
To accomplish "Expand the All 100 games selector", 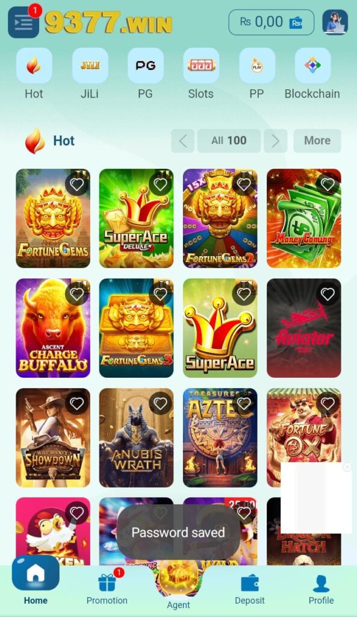I will tap(229, 140).
